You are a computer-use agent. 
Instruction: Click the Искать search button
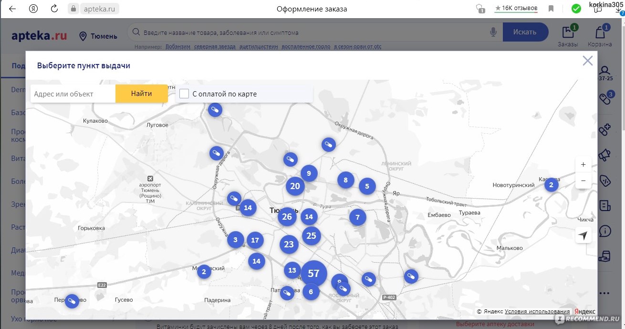click(x=525, y=32)
